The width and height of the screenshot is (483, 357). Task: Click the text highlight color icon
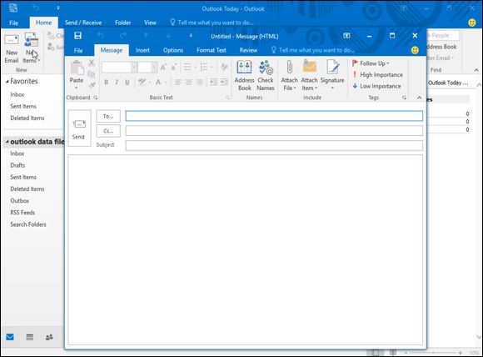click(x=142, y=82)
